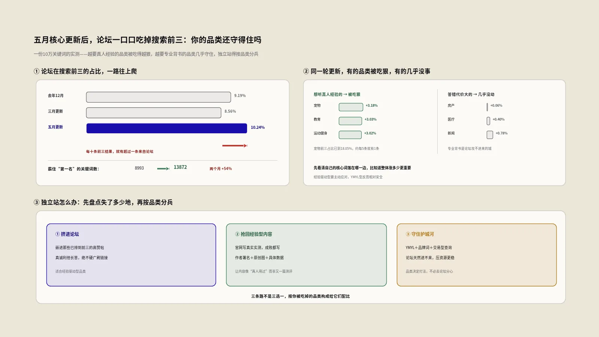This screenshot has width=599, height=337.
Task: Click the bold line '先看清自己的核心词落在哪一边'
Action: coord(362,168)
